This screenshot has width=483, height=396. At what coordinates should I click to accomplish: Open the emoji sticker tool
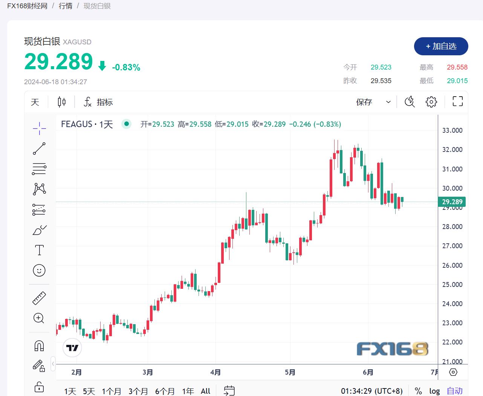point(39,270)
